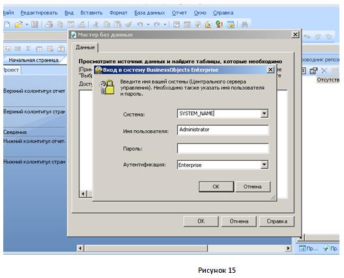The width and height of the screenshot is (344, 278).
Task: Click the star window toolbar icon
Action: click(231, 24)
